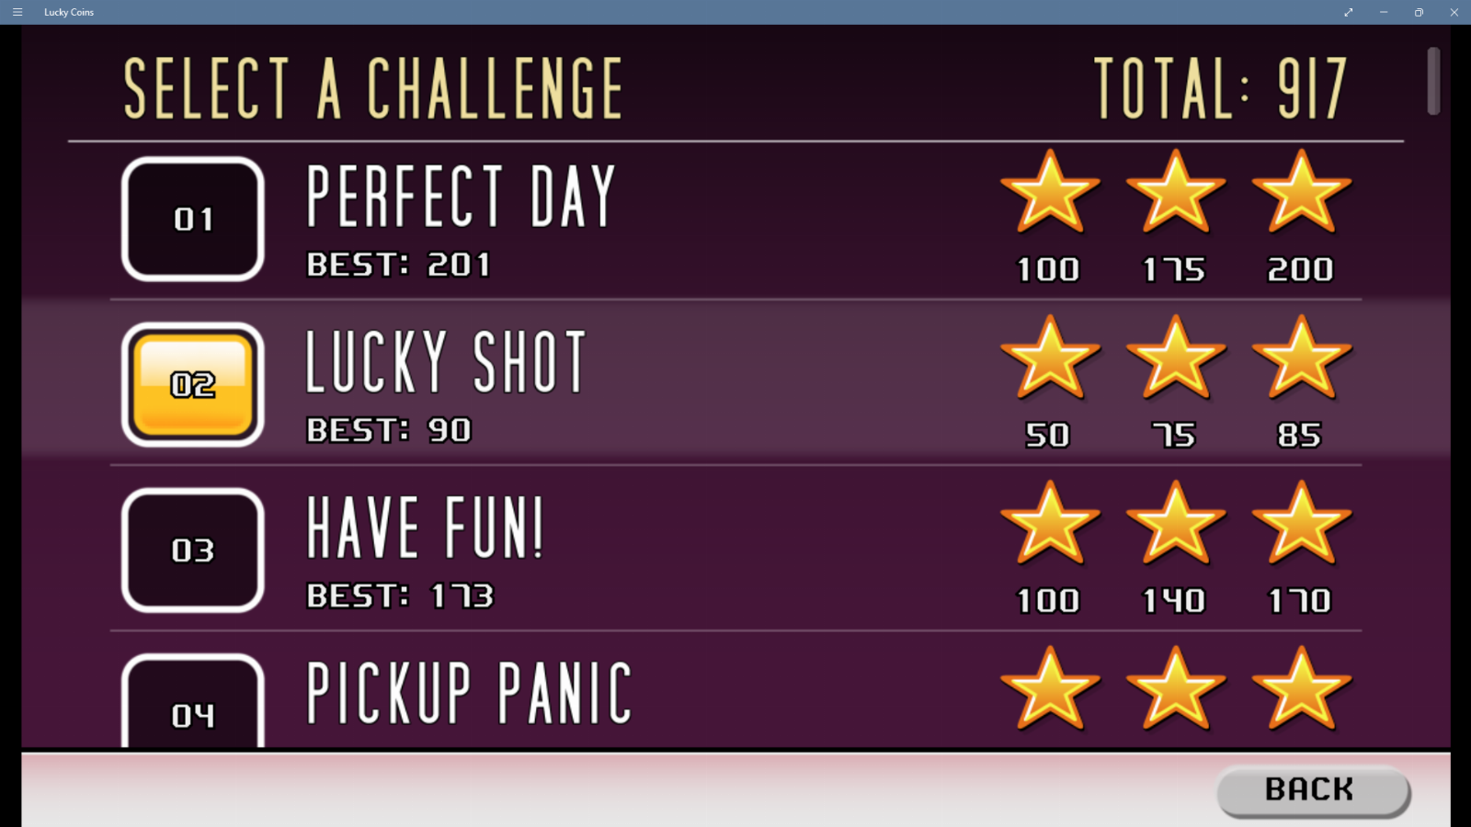Click the Total: 917 score display

click(1220, 88)
